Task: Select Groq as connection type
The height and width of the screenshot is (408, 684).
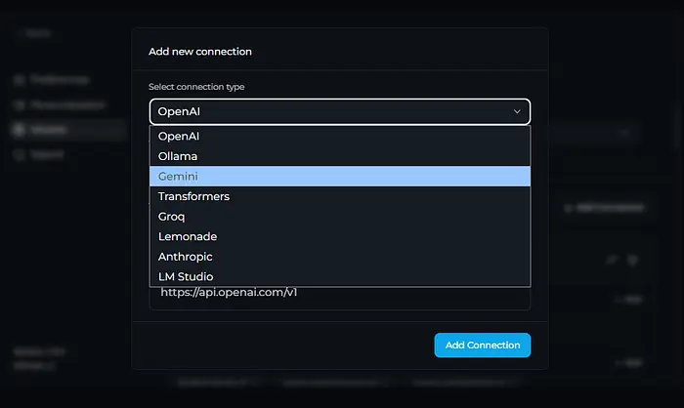Action: point(339,217)
